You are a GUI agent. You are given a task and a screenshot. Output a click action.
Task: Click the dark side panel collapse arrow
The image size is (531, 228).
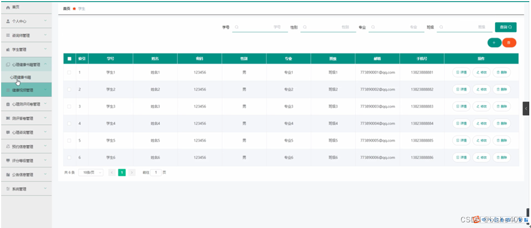[x=526, y=109]
